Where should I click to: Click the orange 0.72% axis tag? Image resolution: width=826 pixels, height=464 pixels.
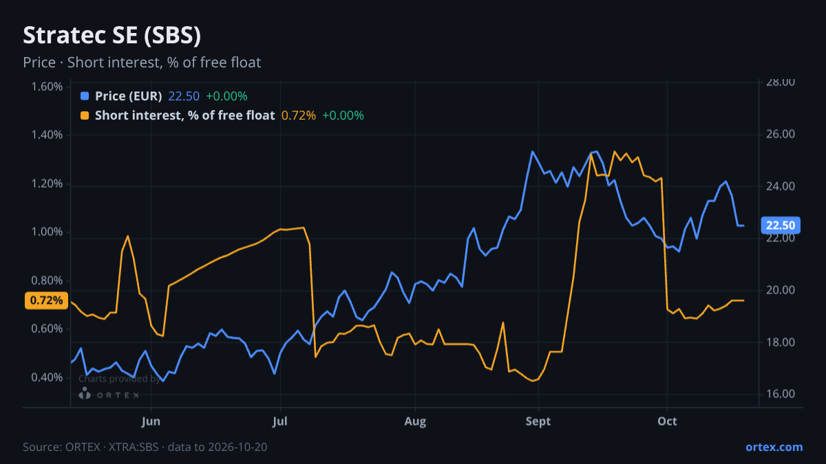click(46, 300)
